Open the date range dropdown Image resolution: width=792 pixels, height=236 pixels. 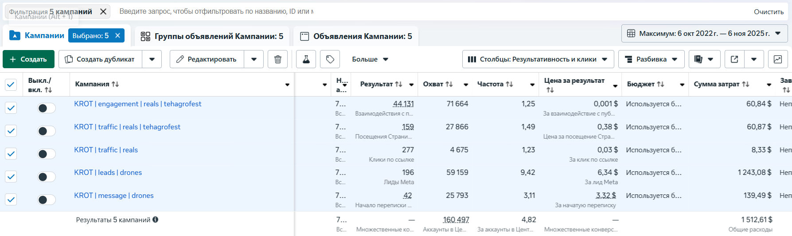click(704, 34)
